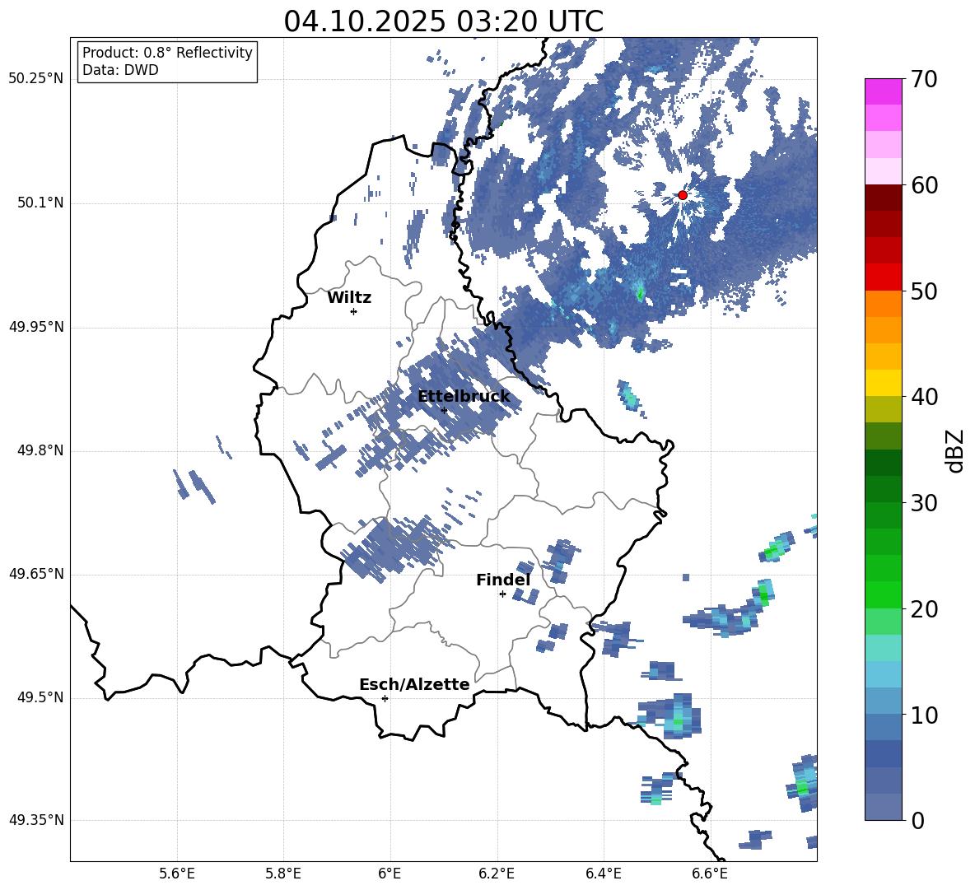Click the dBZ colorbar label
The width and height of the screenshot is (975, 890).
click(954, 450)
